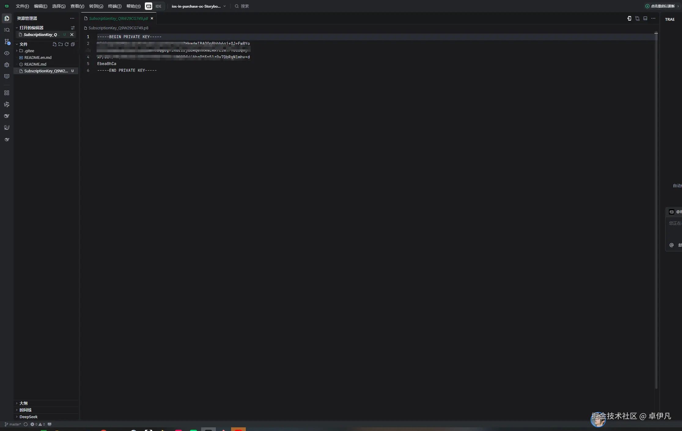Select SubscriptionKey_Q9W2... in the file tree
Viewport: 682px width, 431px height.
(46, 71)
